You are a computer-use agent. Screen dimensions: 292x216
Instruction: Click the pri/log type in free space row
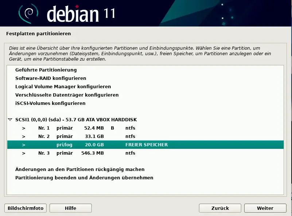pyautogui.click(x=65, y=145)
